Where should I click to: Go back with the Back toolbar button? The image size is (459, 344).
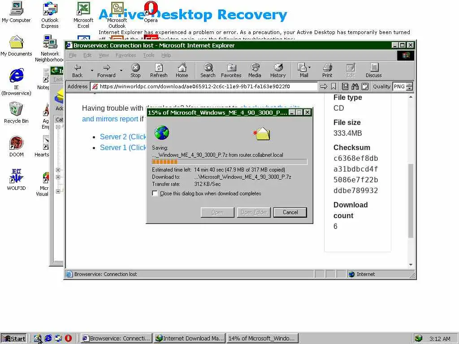[77, 70]
